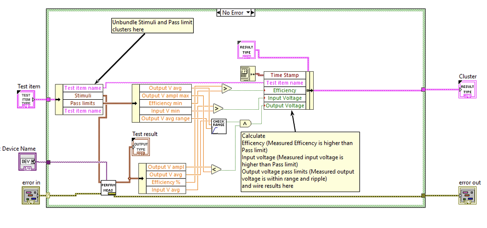
Task: Click the Device Name DEV I/O terminal
Action: [27, 162]
